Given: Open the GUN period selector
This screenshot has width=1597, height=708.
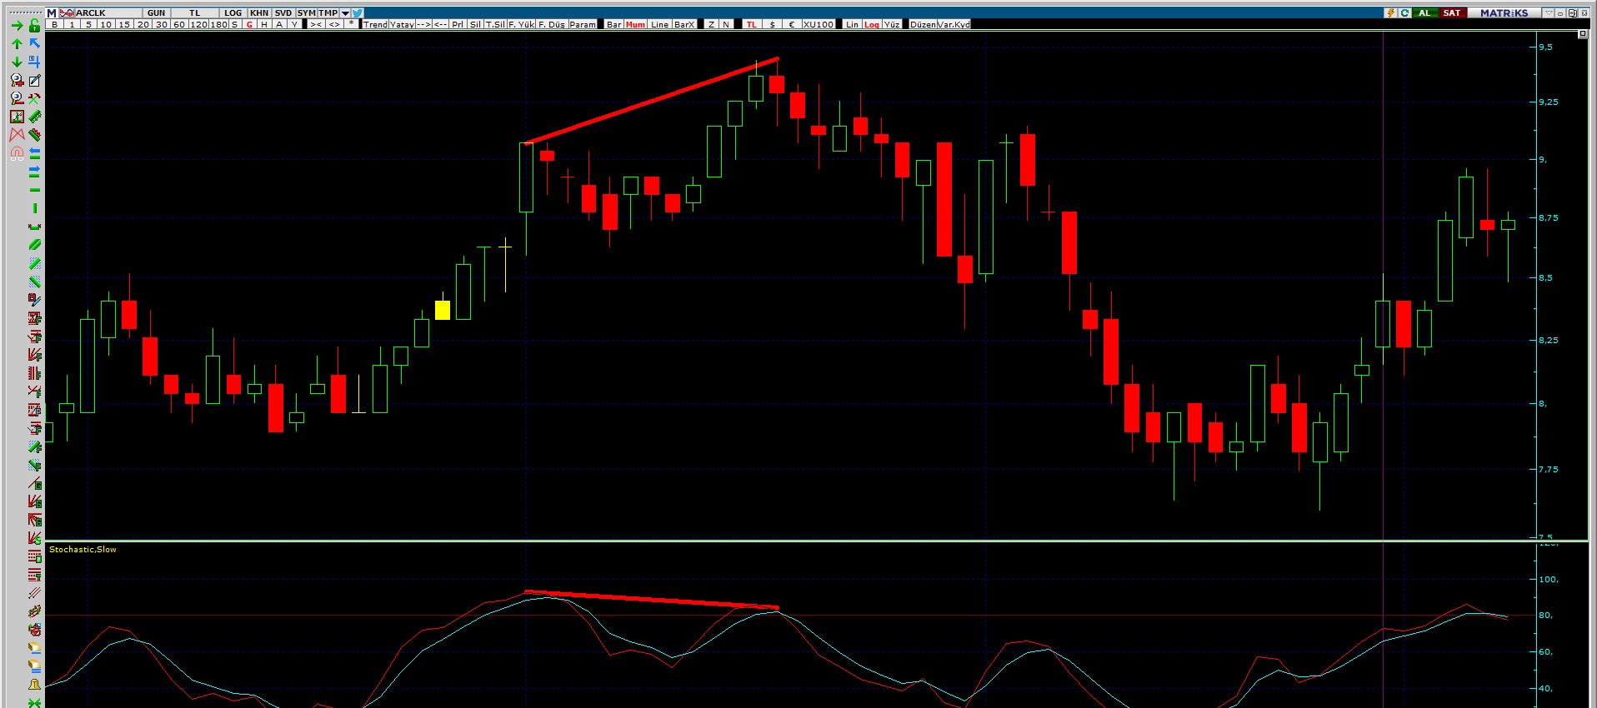Looking at the screenshot, I should click(x=157, y=12).
